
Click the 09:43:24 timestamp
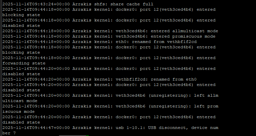(36, 4)
